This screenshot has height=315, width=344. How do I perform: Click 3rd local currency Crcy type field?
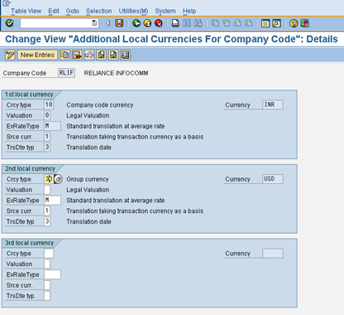[x=49, y=254]
